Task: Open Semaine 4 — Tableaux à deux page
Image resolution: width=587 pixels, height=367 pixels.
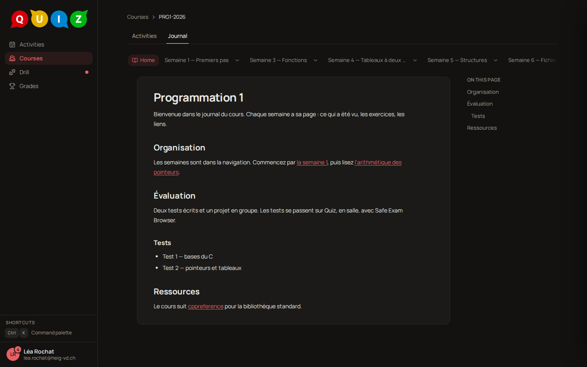Action: (367, 60)
